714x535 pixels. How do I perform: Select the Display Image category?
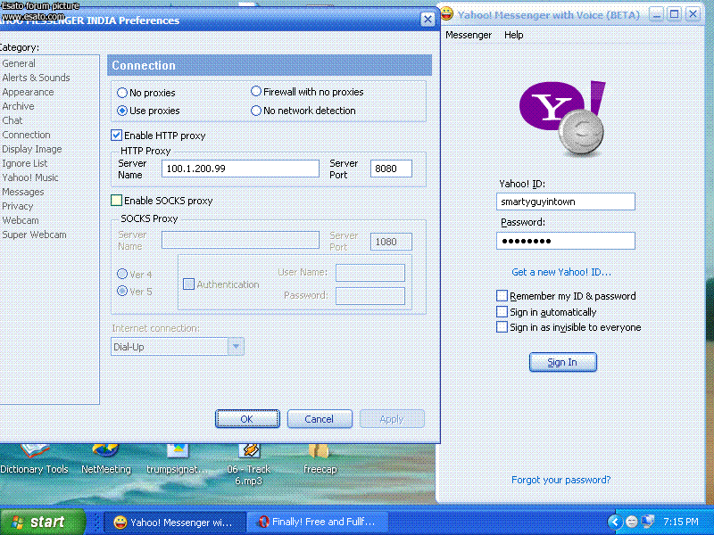coord(32,149)
